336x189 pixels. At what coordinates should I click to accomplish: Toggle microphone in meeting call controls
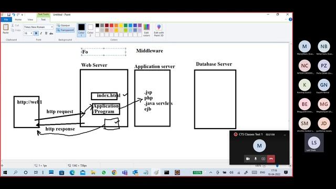point(256,159)
